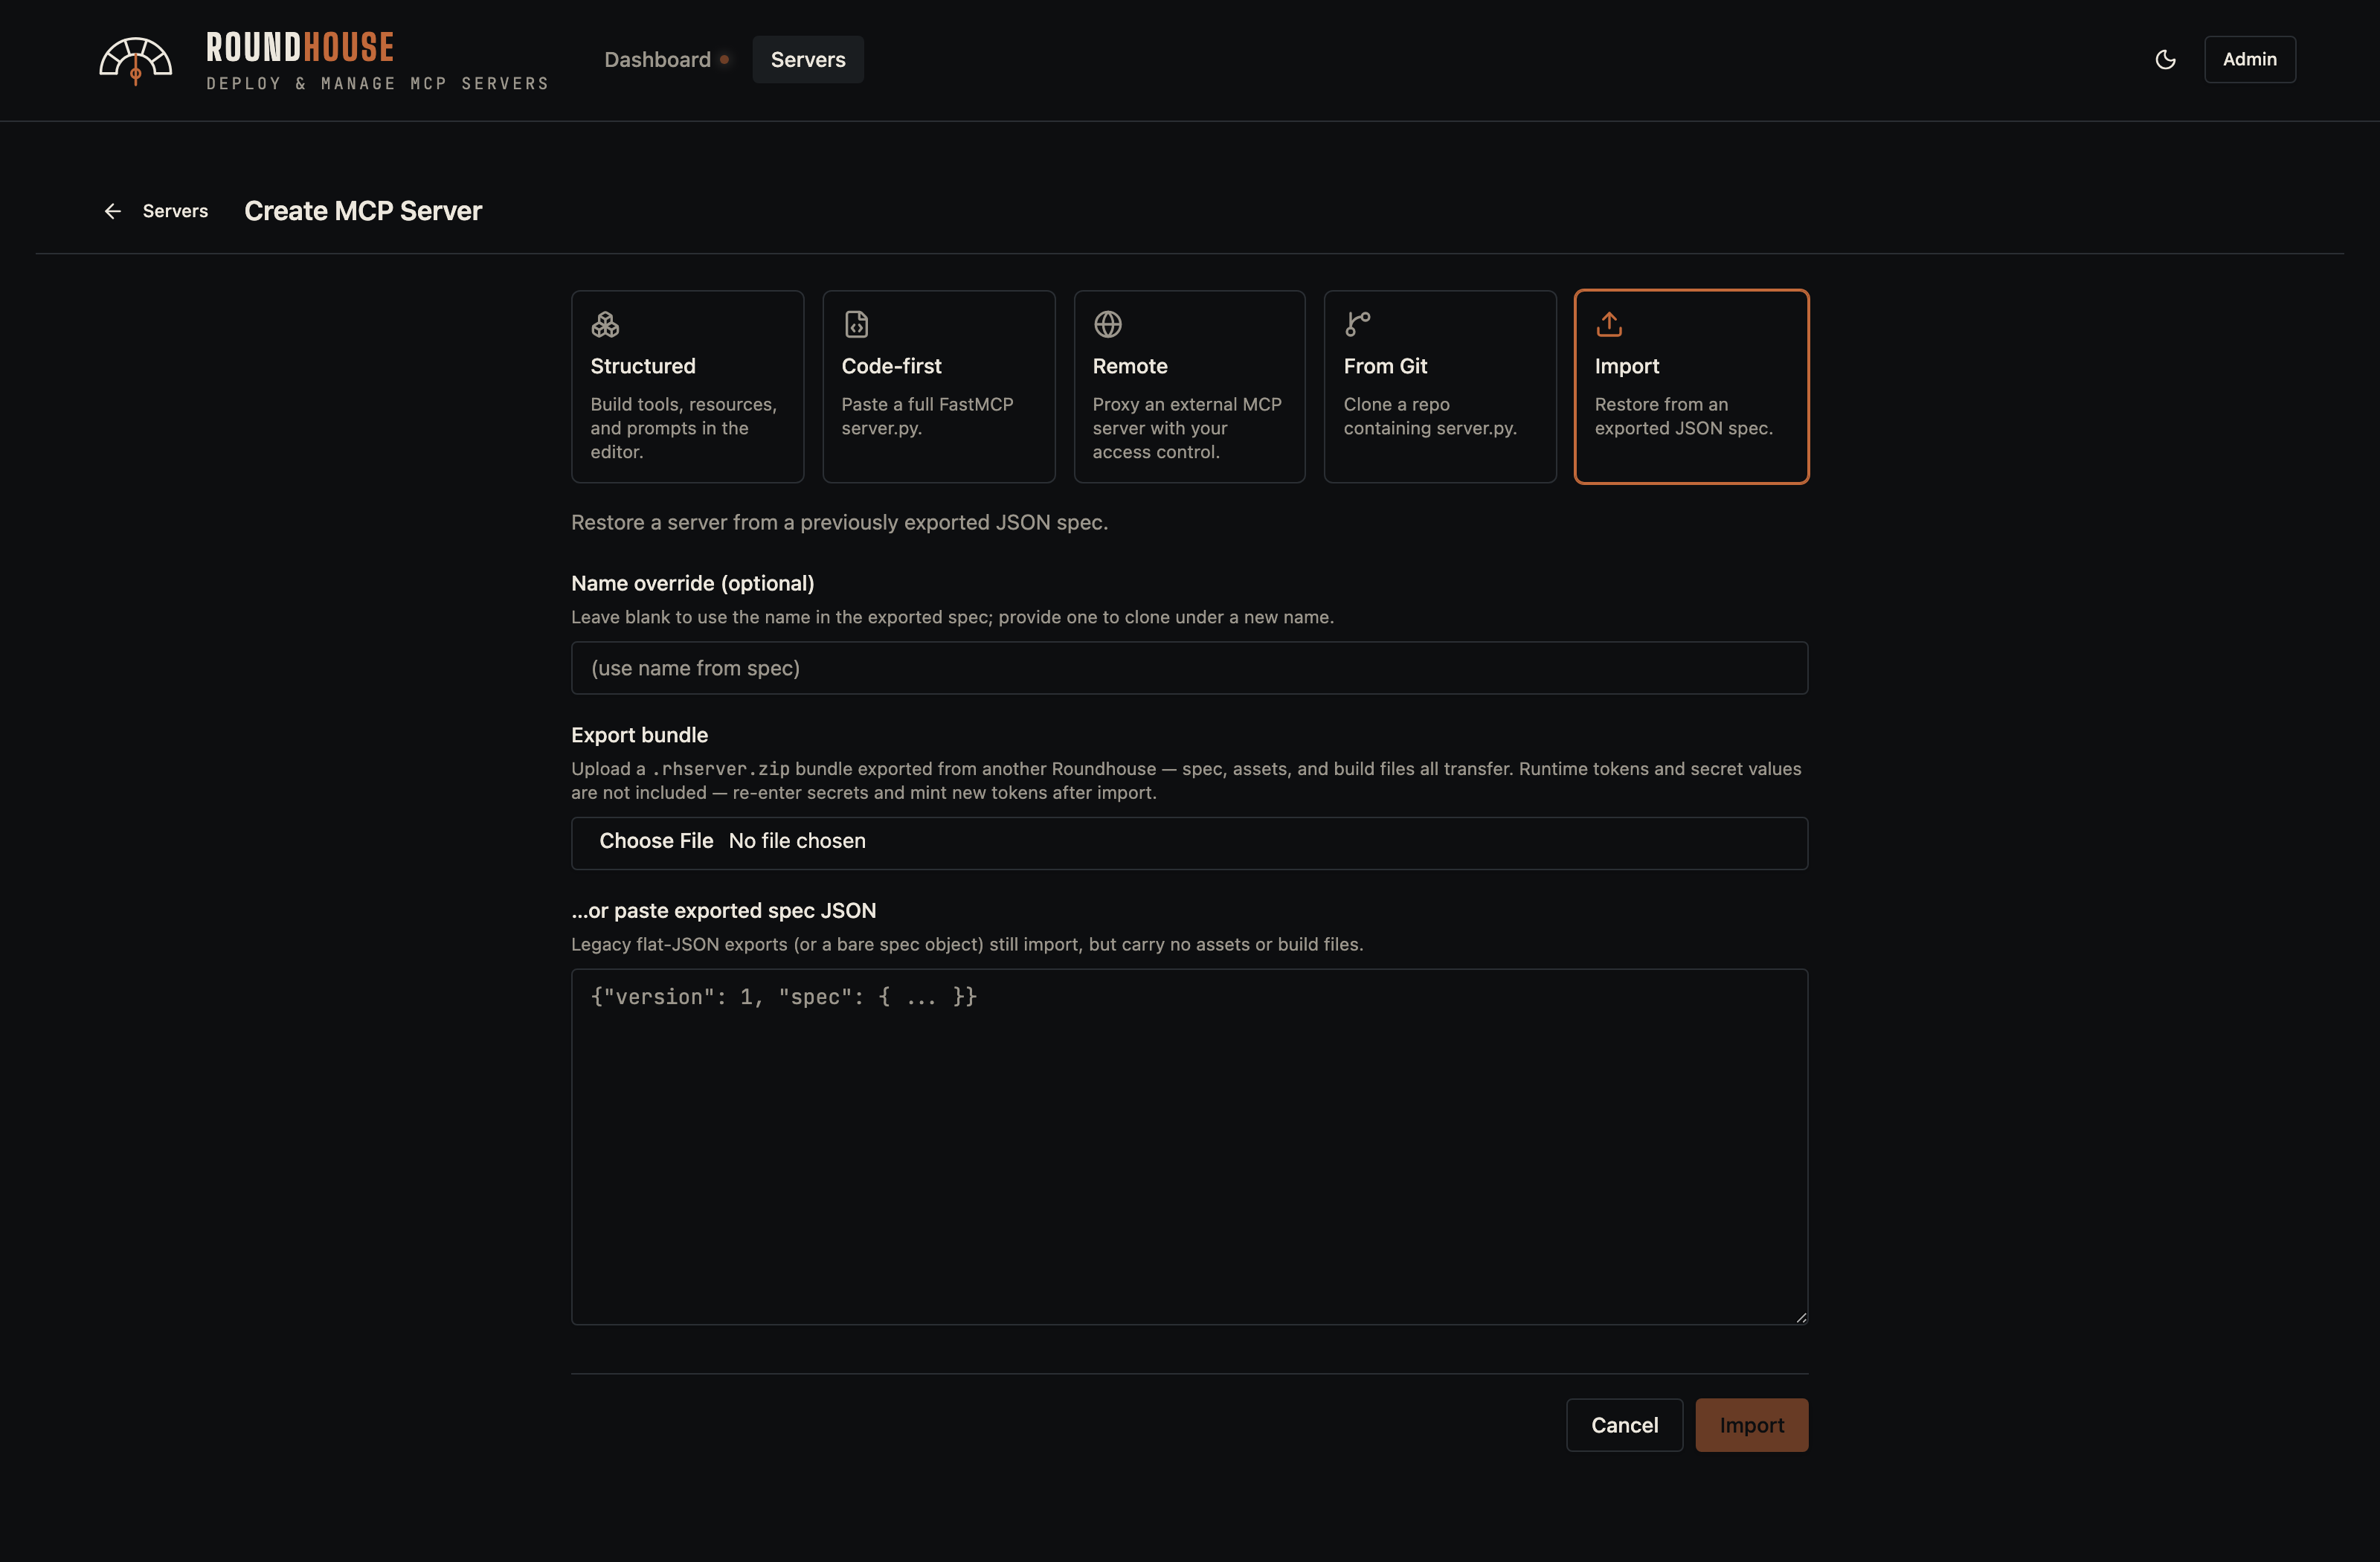Open the Dashboard tab
The width and height of the screenshot is (2380, 1562).
657,60
